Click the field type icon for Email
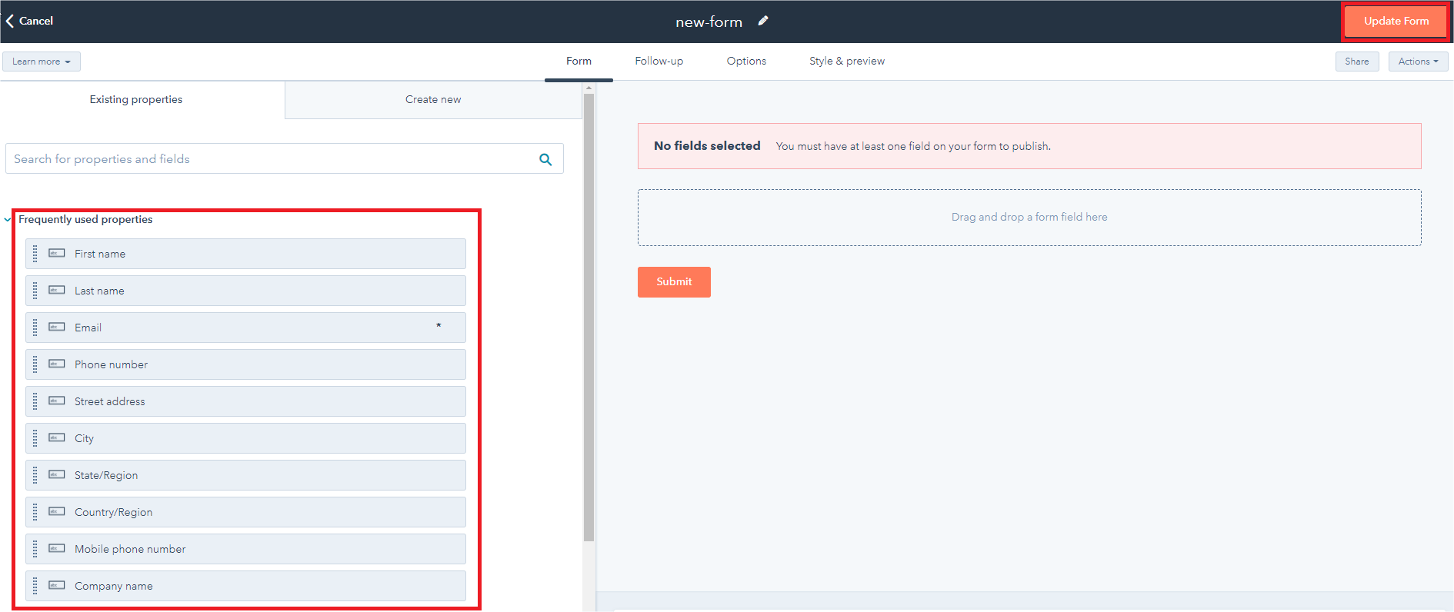The height and width of the screenshot is (612, 1454). coord(57,327)
